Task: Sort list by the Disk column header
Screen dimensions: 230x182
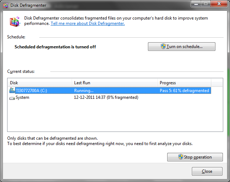Action: (x=40, y=83)
